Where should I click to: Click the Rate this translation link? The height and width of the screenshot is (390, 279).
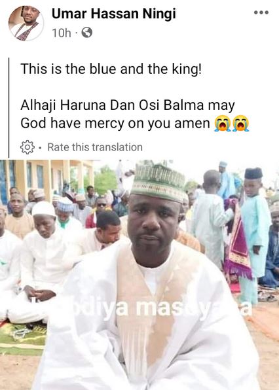pos(95,147)
